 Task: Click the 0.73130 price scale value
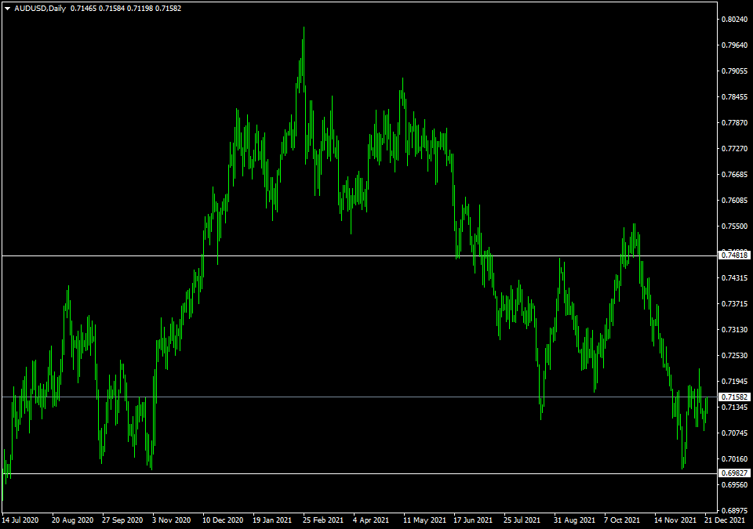point(735,330)
